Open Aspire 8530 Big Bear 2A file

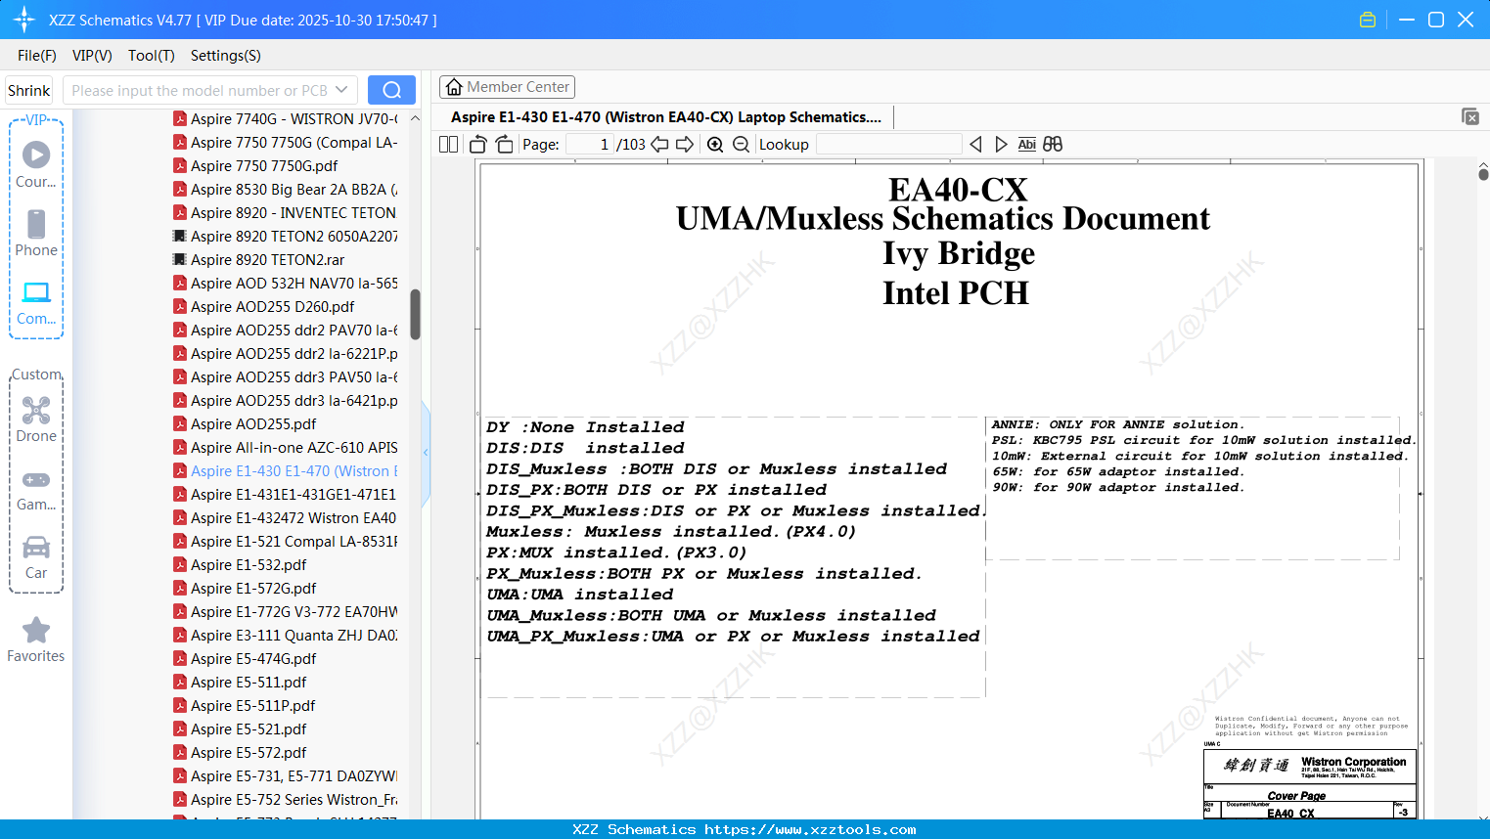coord(286,190)
